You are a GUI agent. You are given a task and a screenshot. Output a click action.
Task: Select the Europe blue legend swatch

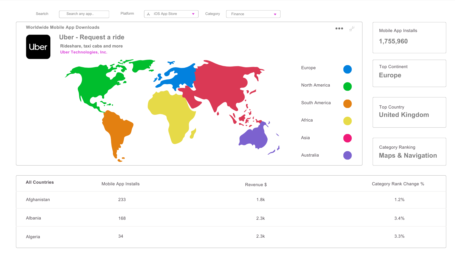tap(347, 69)
